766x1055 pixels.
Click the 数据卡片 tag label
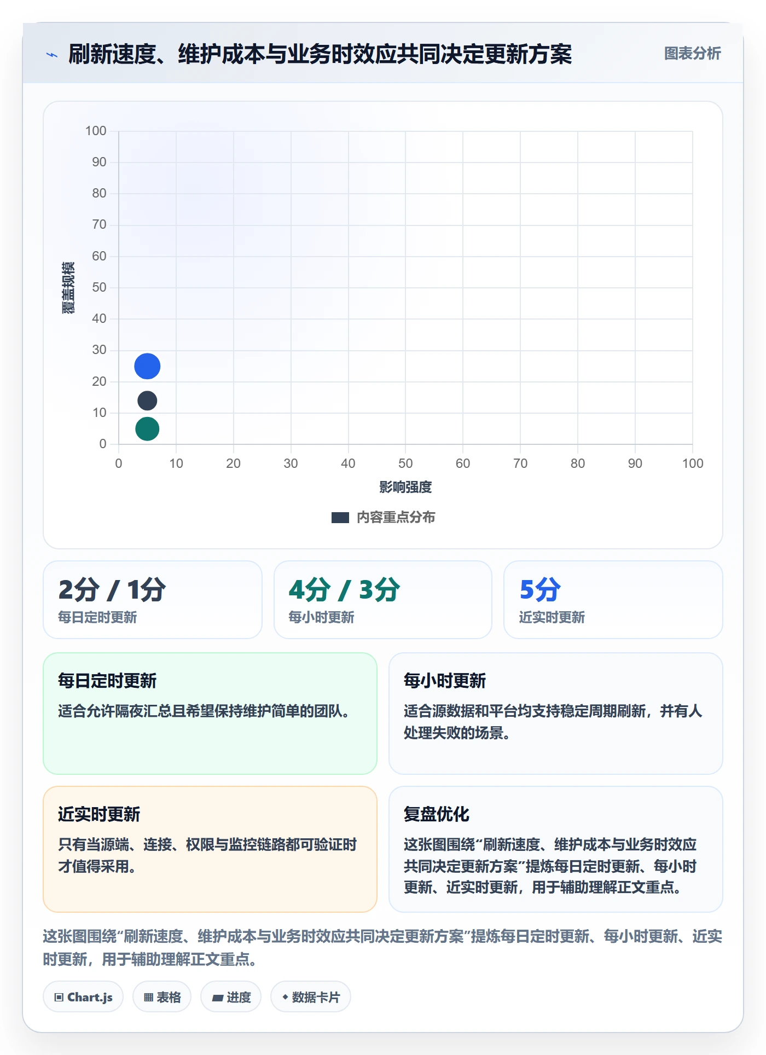pyautogui.click(x=316, y=997)
